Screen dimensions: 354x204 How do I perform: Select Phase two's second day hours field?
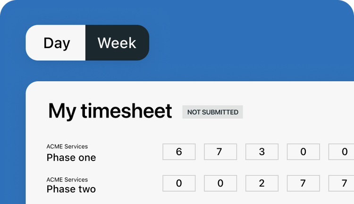click(x=220, y=183)
